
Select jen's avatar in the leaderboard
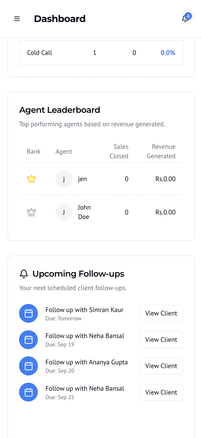click(64, 179)
